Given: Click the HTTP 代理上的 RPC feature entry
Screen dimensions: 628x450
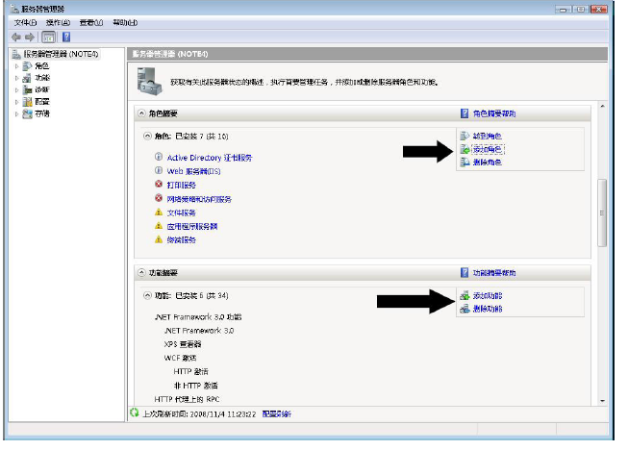Looking at the screenshot, I should [x=187, y=400].
